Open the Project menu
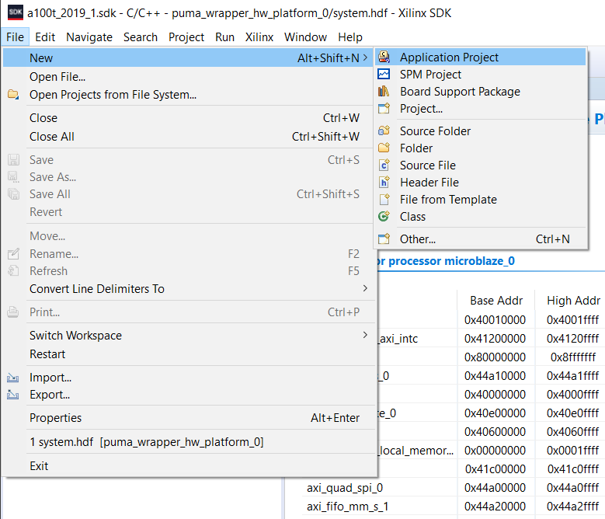This screenshot has height=519, width=605. point(186,37)
